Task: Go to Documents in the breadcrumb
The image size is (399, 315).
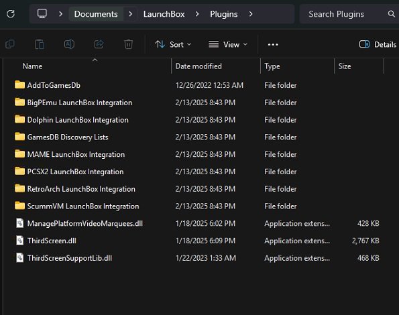Action: point(96,14)
